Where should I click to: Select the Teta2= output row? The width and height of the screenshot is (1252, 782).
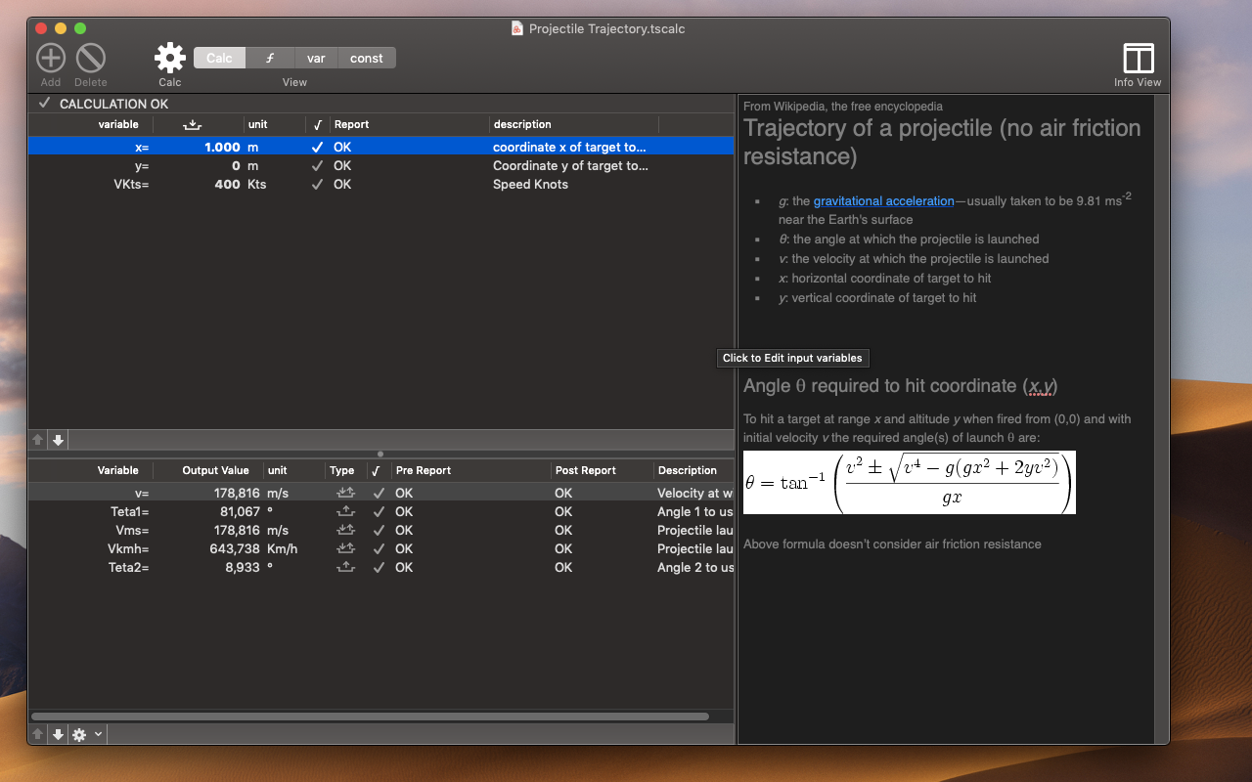(380, 568)
